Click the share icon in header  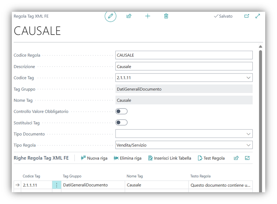tap(129, 16)
